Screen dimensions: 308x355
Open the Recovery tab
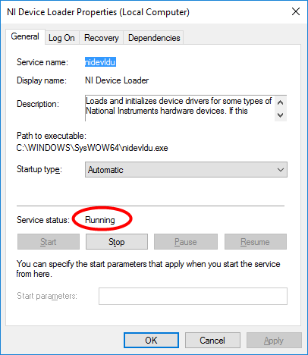[102, 38]
